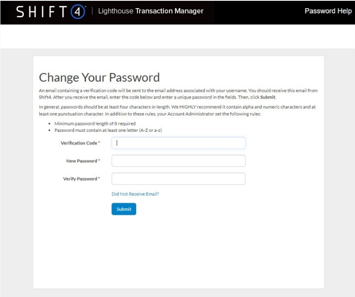Select the Verify Password text box

(179, 179)
